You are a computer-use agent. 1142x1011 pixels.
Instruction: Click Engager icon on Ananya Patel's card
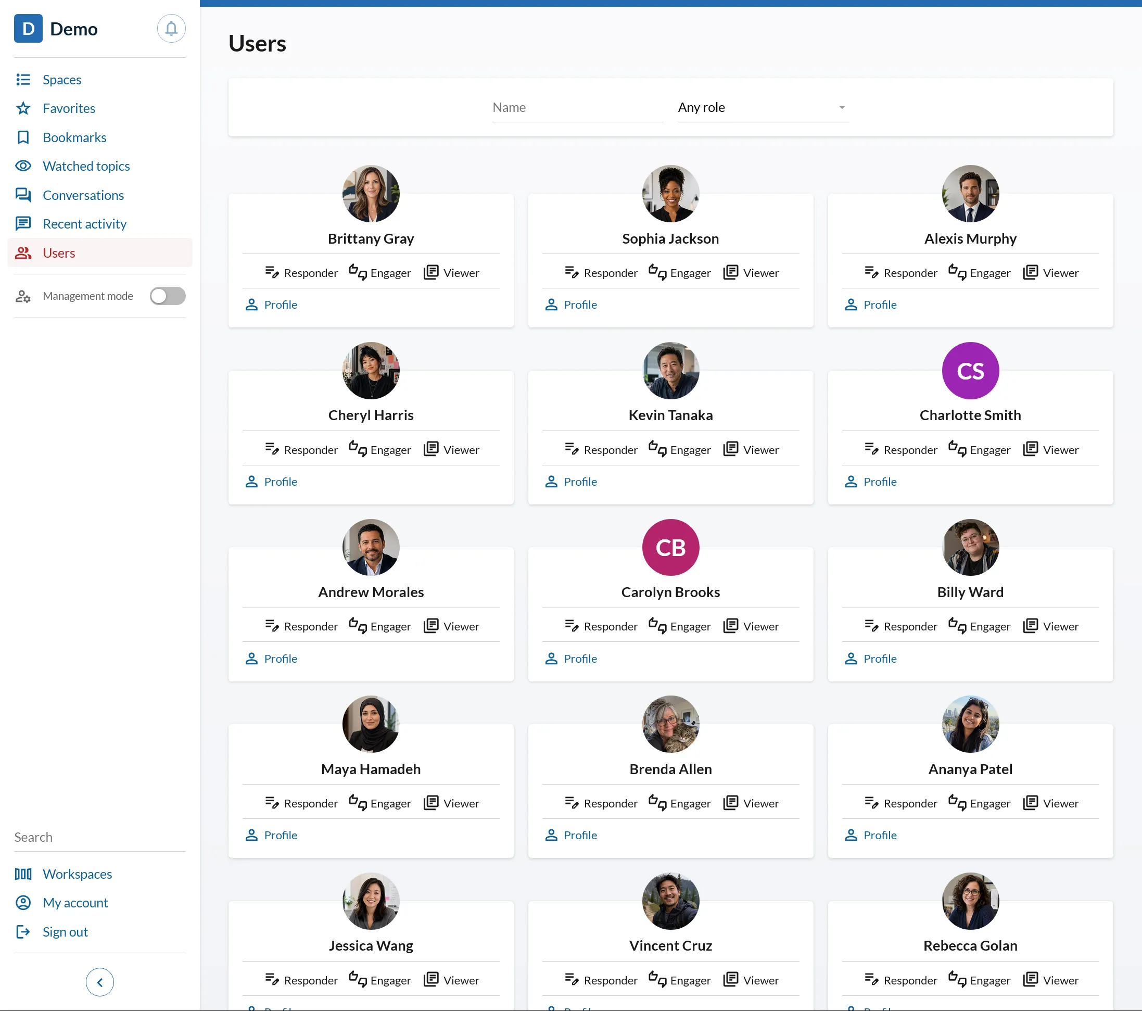(x=958, y=803)
